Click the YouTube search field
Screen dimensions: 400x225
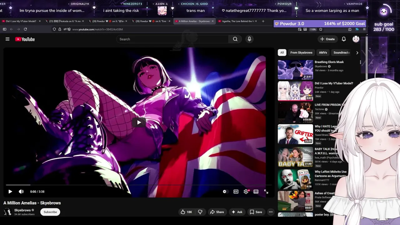pos(172,39)
